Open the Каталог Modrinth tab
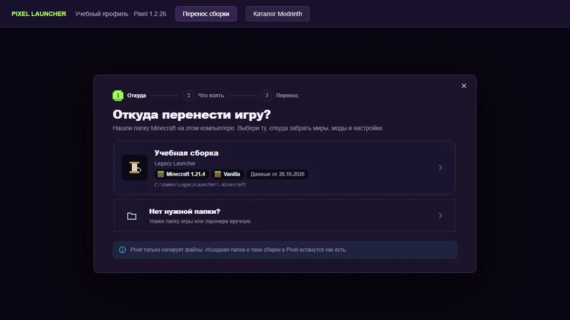This screenshot has height=320, width=570. (277, 14)
